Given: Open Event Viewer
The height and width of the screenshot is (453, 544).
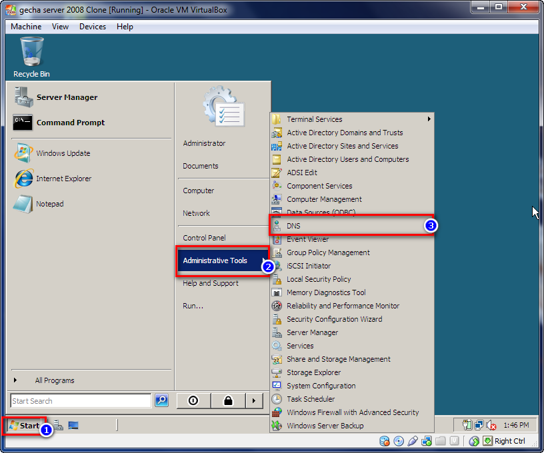Looking at the screenshot, I should pos(352,239).
